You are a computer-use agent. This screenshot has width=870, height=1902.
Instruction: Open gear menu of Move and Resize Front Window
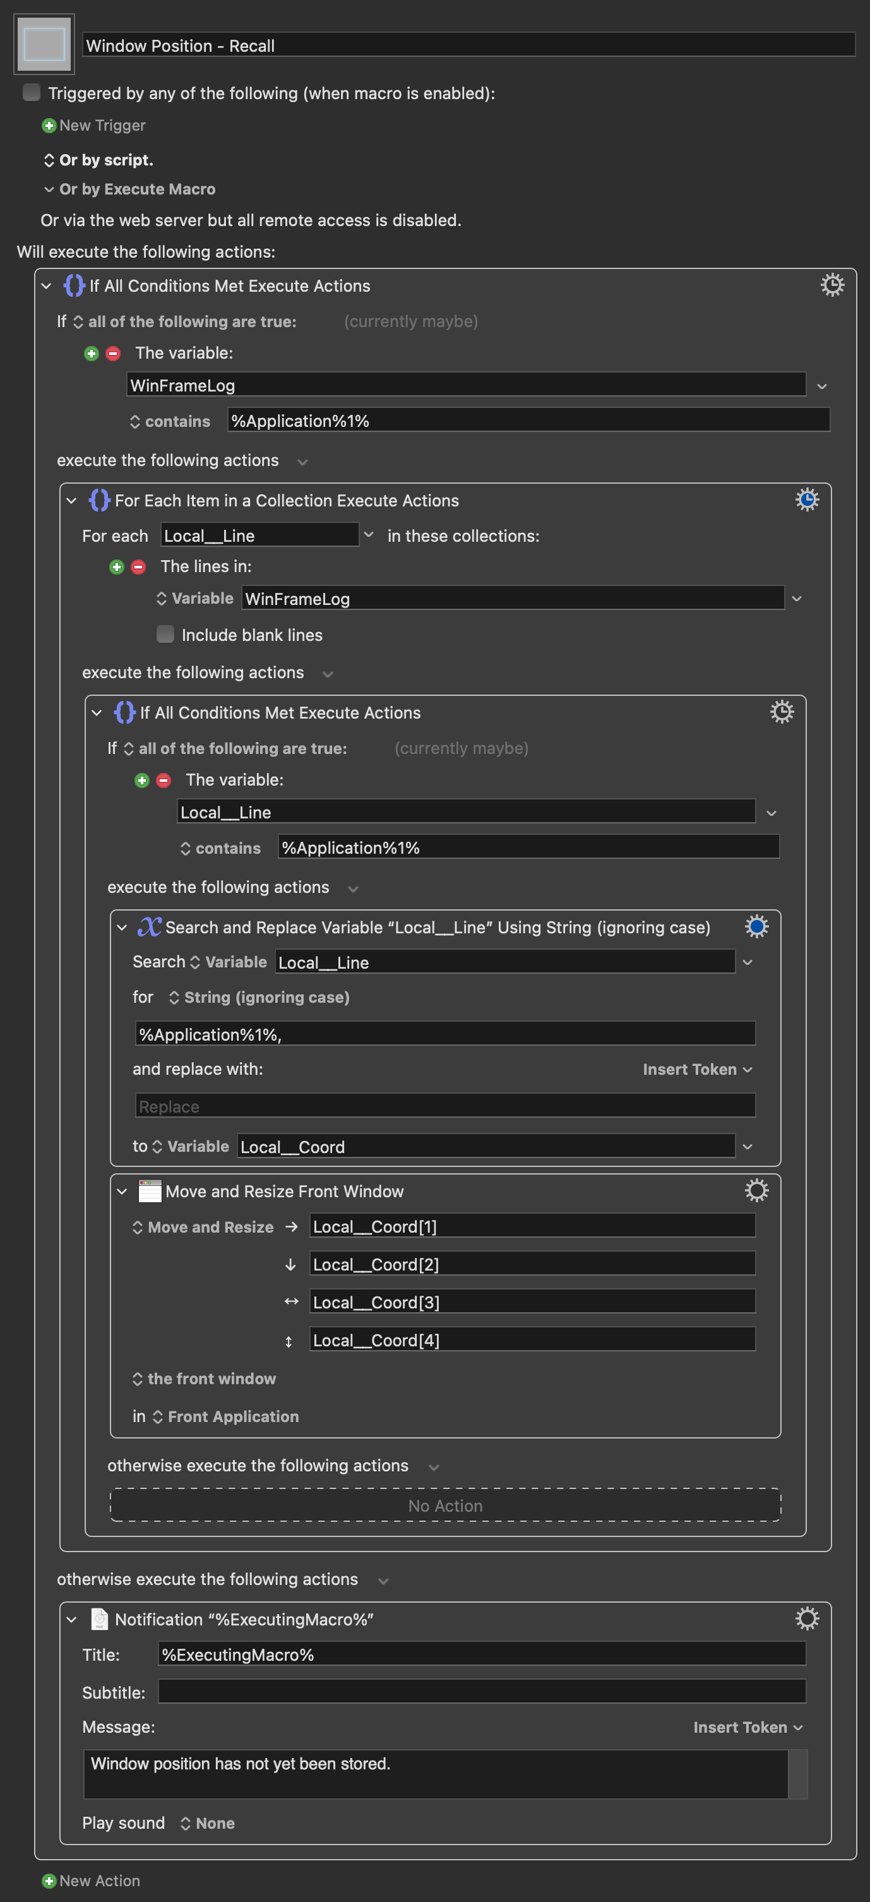[757, 1190]
